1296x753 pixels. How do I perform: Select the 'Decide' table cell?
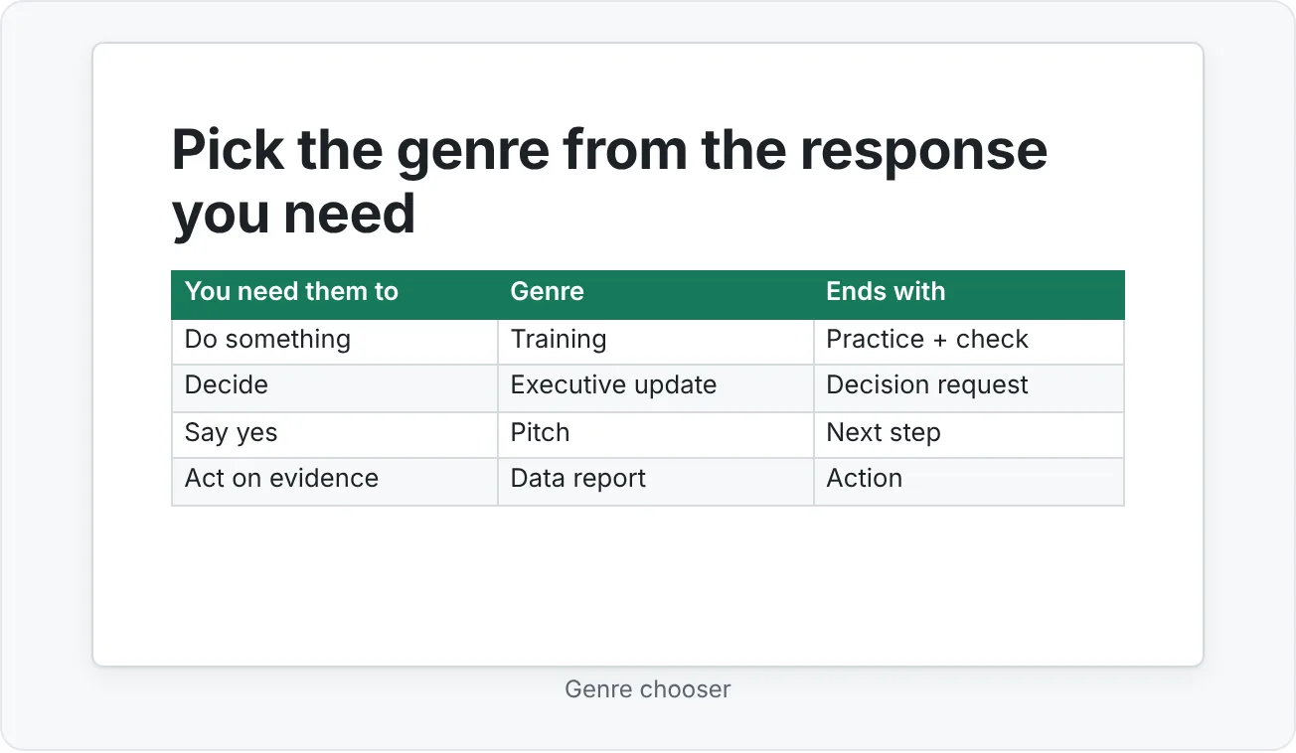335,386
